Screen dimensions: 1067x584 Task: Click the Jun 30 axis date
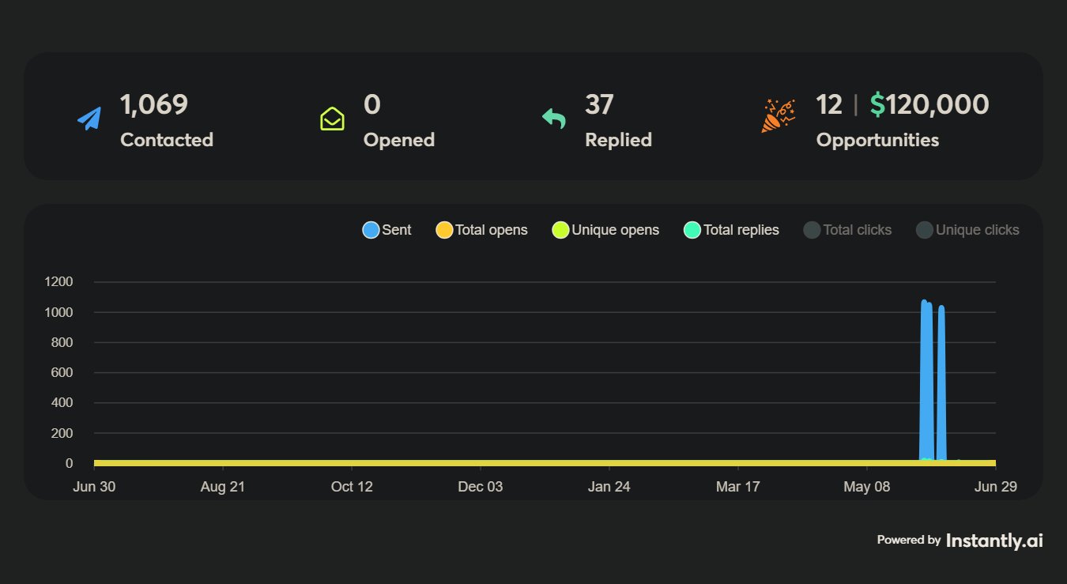pyautogui.click(x=94, y=487)
